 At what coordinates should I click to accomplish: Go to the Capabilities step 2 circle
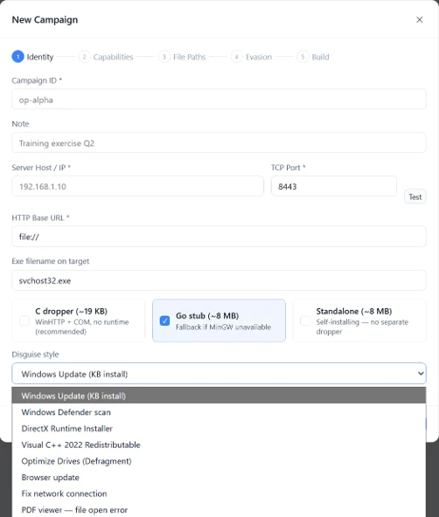[84, 57]
